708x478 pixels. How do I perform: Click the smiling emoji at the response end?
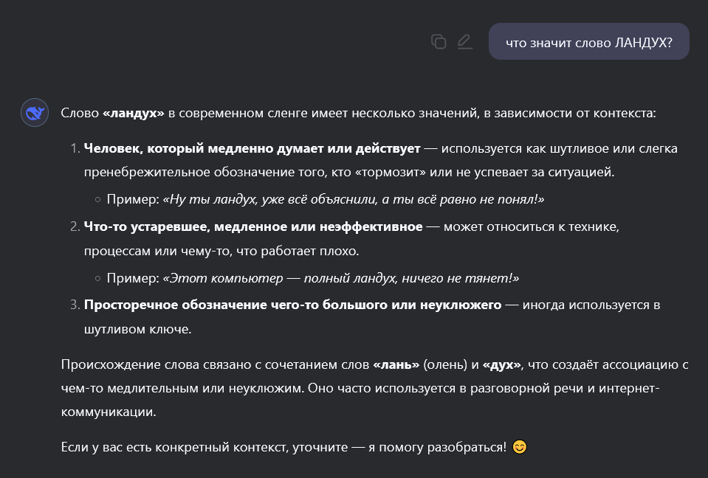520,447
